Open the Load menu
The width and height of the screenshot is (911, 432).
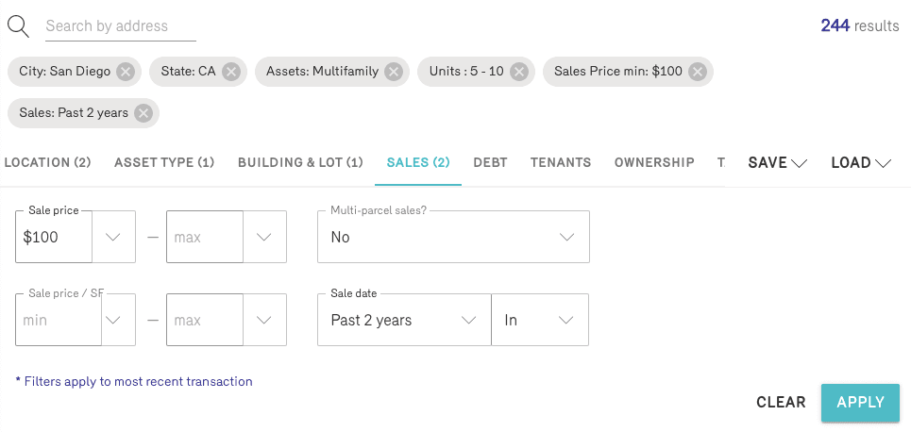click(861, 162)
